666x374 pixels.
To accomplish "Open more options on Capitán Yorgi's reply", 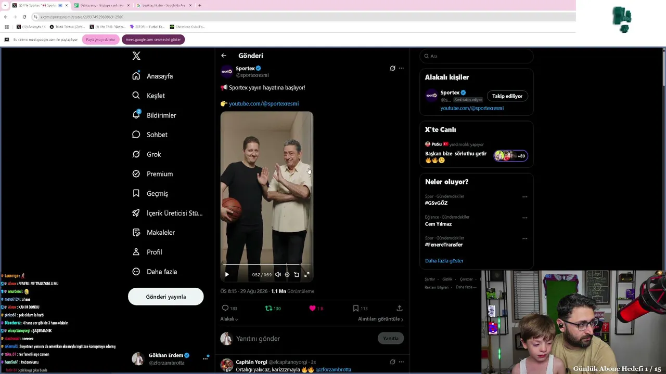I will pyautogui.click(x=401, y=362).
